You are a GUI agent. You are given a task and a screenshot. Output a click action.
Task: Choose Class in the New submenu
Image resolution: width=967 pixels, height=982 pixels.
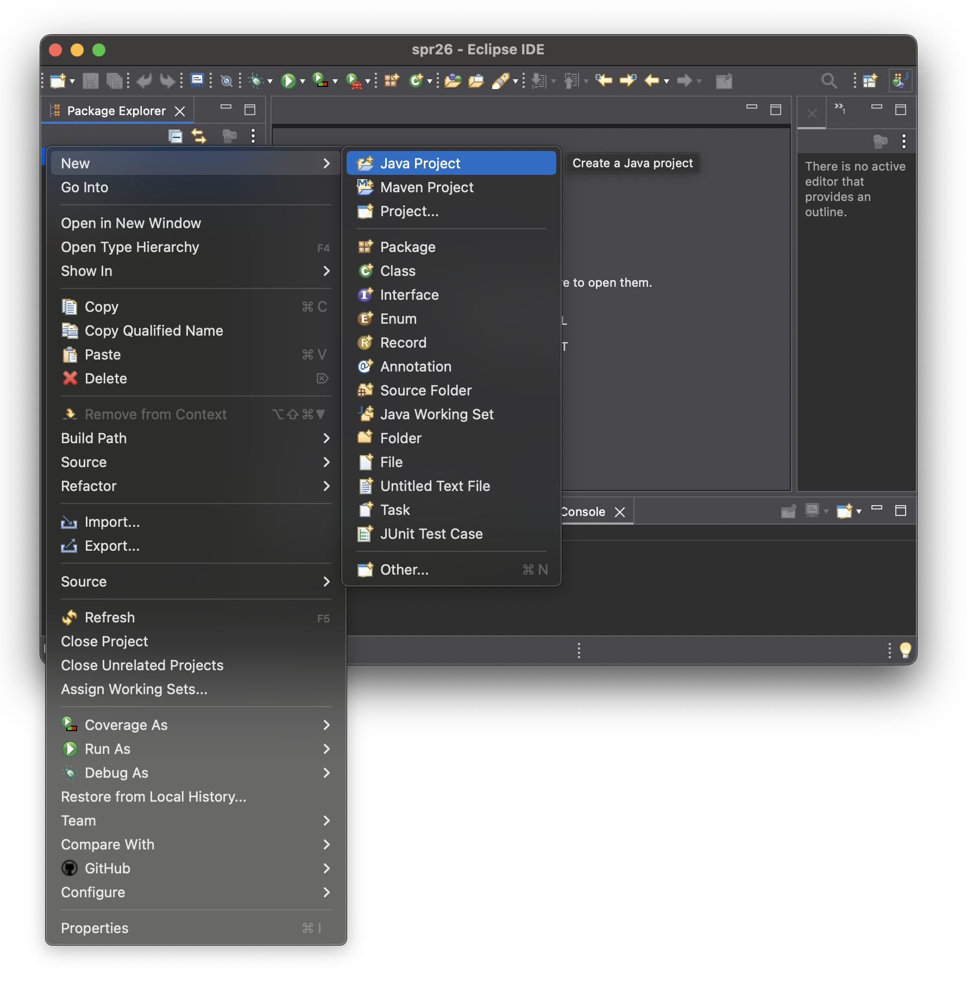pos(398,271)
